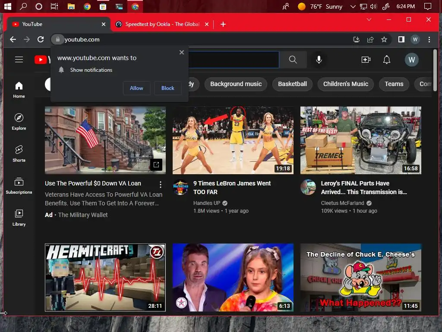
Task: Select the Background music chip
Action: point(236,84)
